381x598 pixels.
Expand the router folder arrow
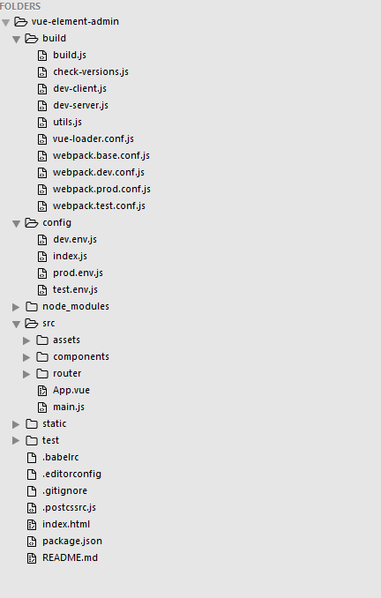point(26,374)
